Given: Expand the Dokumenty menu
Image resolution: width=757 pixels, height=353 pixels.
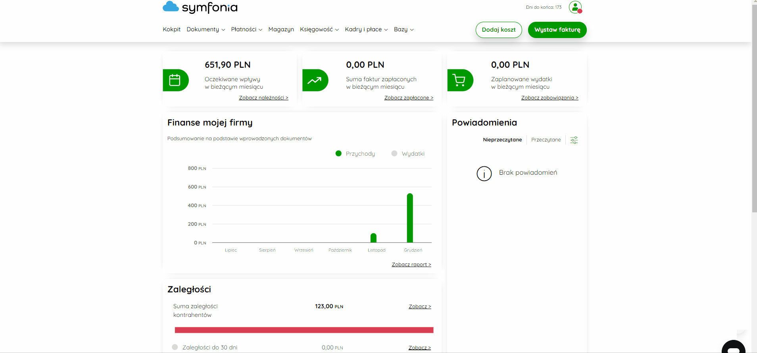Looking at the screenshot, I should [x=206, y=29].
